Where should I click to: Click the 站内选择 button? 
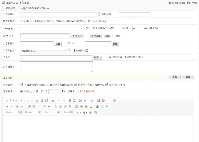click(96, 36)
